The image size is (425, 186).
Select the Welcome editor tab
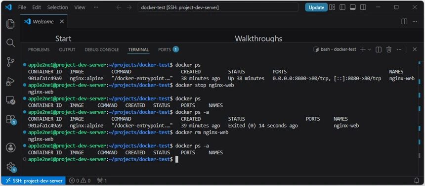point(43,21)
